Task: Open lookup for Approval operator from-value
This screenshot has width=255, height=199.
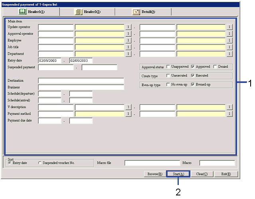Action: [x=128, y=33]
